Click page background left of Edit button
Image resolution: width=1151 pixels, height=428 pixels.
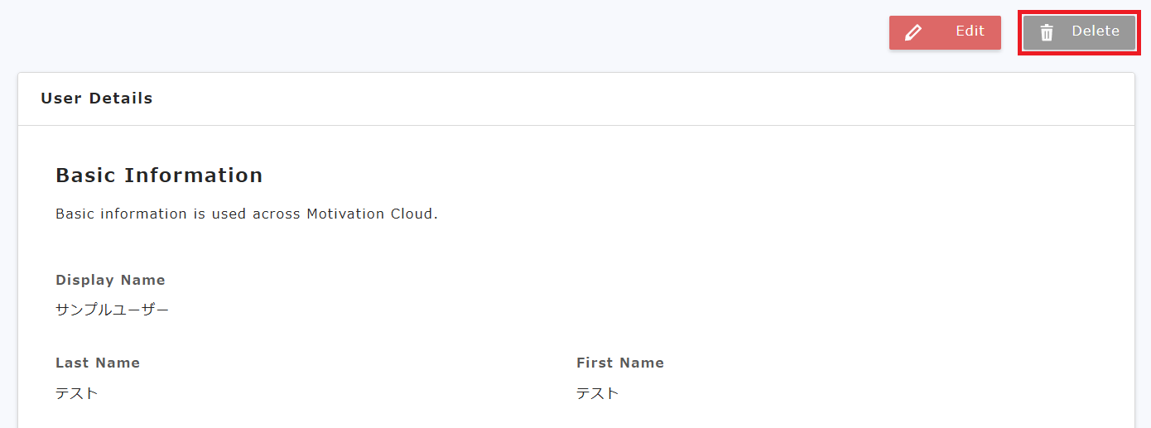(497, 33)
